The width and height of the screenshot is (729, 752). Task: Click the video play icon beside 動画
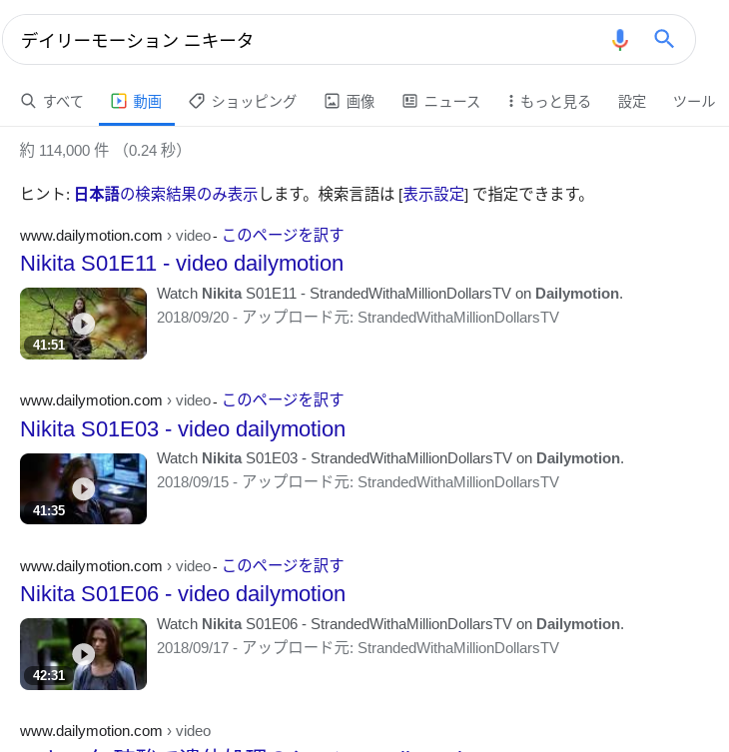pyautogui.click(x=119, y=101)
